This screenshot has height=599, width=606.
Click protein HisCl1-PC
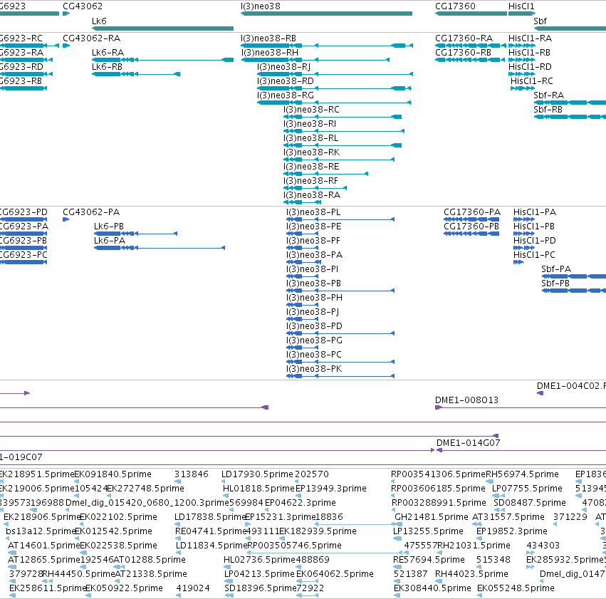[x=534, y=255]
